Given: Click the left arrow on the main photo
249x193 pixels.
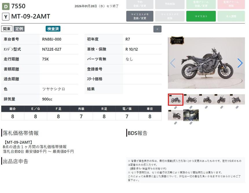Looking at the screenshot, I should [x=173, y=63].
